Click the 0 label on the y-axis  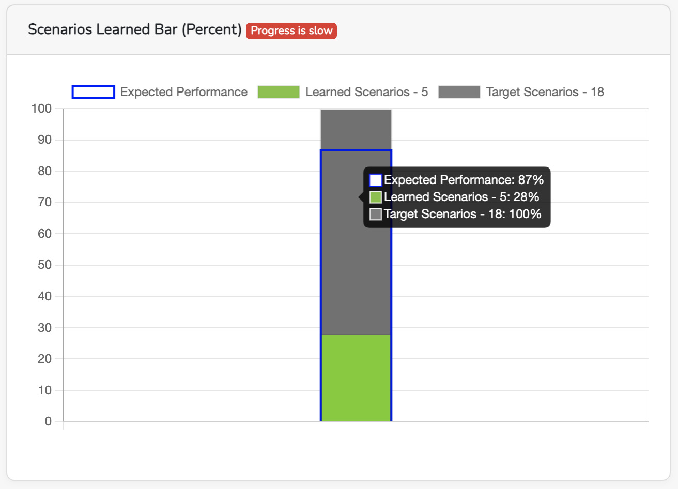click(48, 421)
